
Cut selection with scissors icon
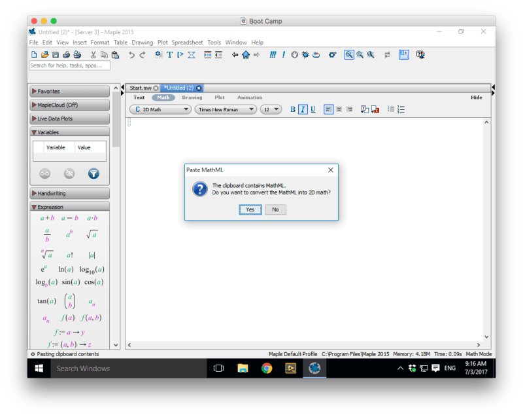93,55
